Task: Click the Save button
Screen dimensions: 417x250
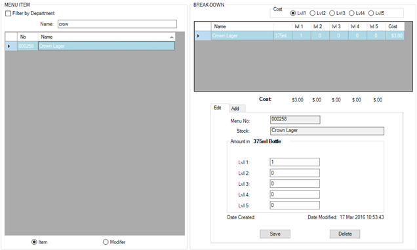Action: [x=275, y=234]
